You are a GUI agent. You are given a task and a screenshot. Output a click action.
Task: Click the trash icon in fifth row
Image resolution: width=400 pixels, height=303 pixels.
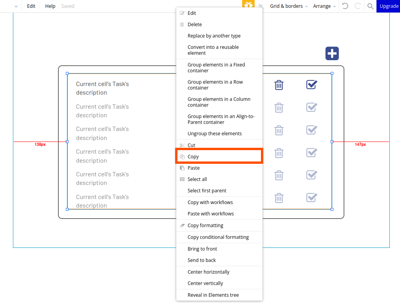[279, 175]
